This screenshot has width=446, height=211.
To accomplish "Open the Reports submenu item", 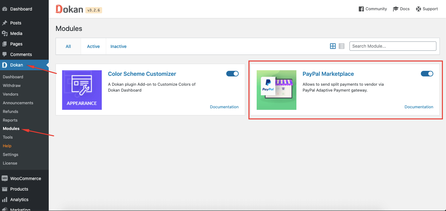I will [x=10, y=120].
